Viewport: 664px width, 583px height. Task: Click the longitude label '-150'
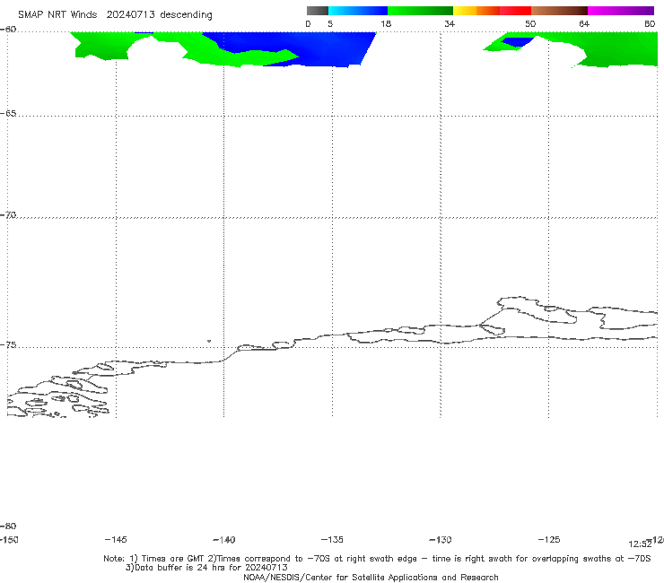pos(9,539)
